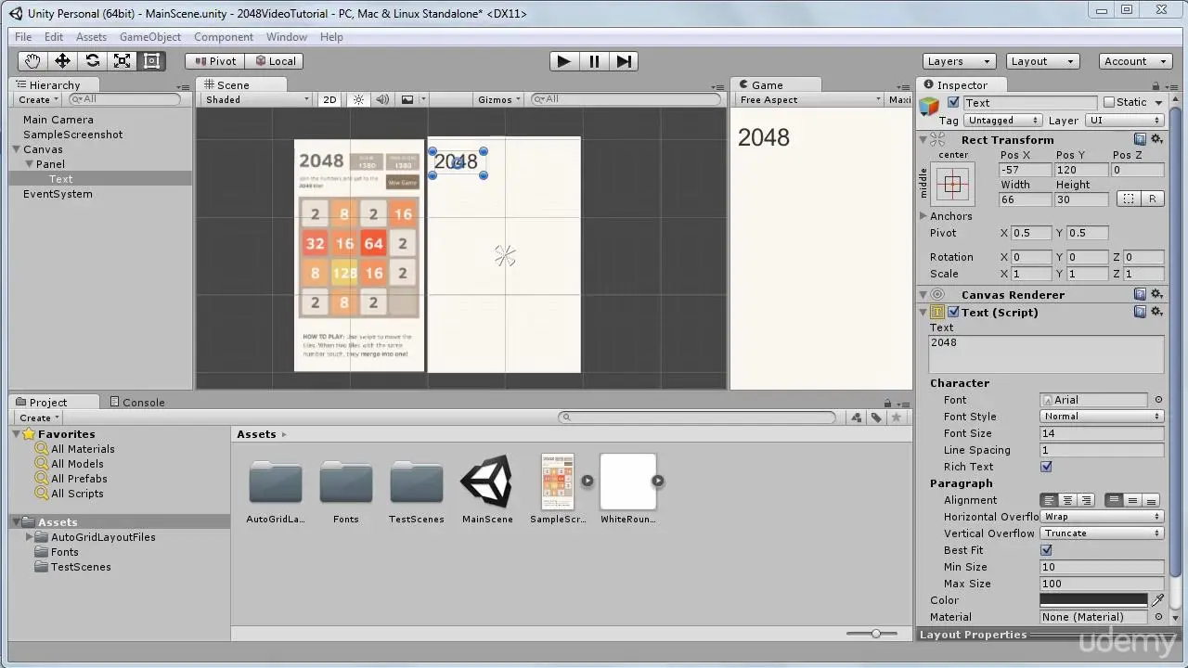This screenshot has width=1188, height=668.
Task: Open Vertical Overflow Truncate dropdown
Action: click(x=1102, y=533)
